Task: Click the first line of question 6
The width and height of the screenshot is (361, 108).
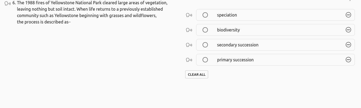Action: point(92,3)
